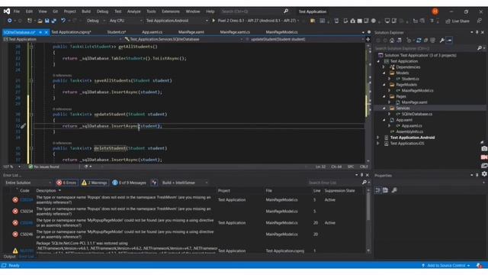Click the search magnifier in the title bar

[286, 11]
